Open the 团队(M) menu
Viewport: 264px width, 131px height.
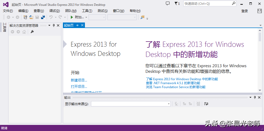pos(71,11)
